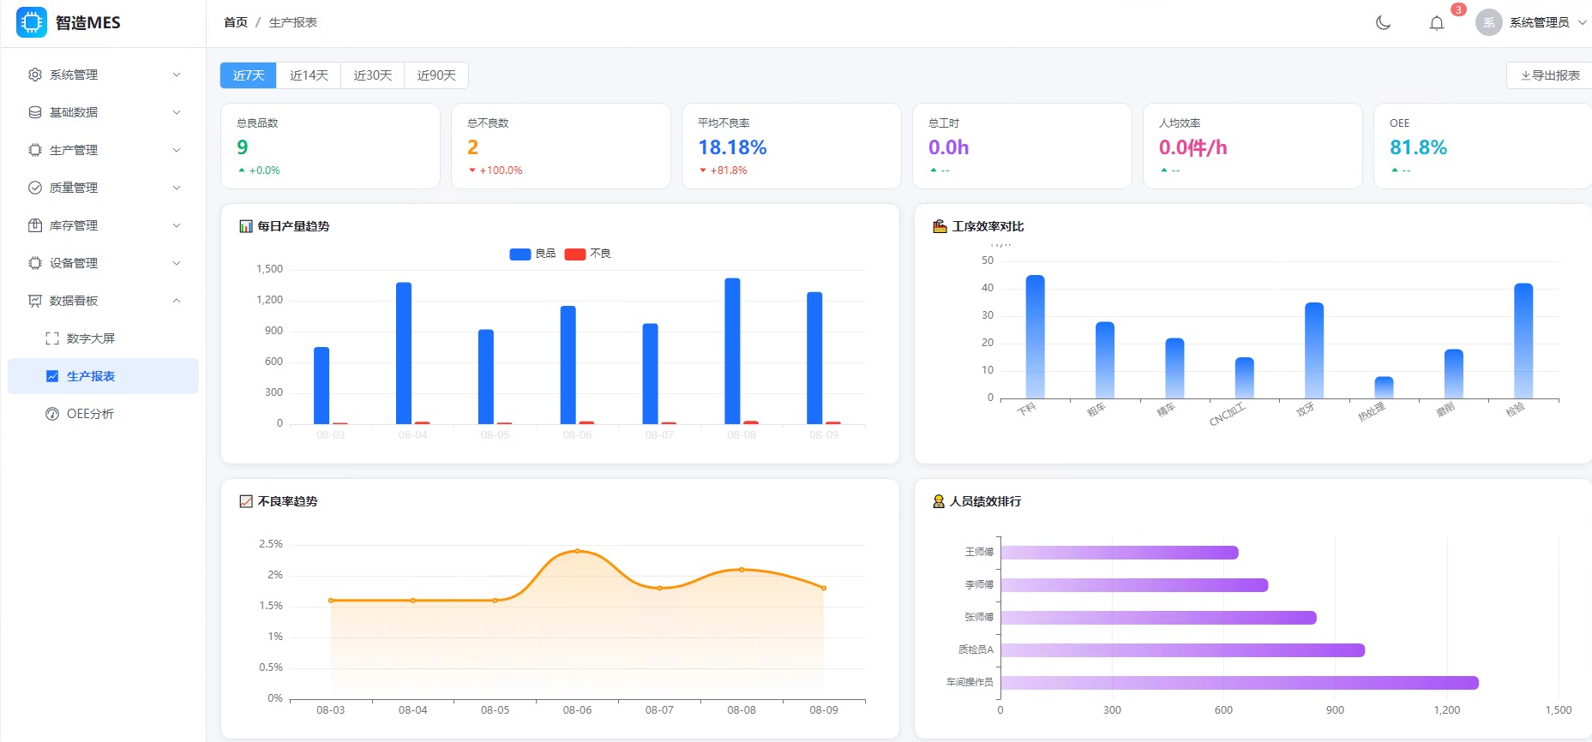Click the 人均效率 statistic card
Image resolution: width=1592 pixels, height=742 pixels.
pyautogui.click(x=1253, y=146)
